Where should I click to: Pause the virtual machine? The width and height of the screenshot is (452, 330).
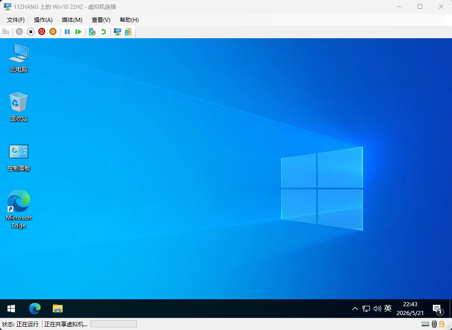(67, 32)
